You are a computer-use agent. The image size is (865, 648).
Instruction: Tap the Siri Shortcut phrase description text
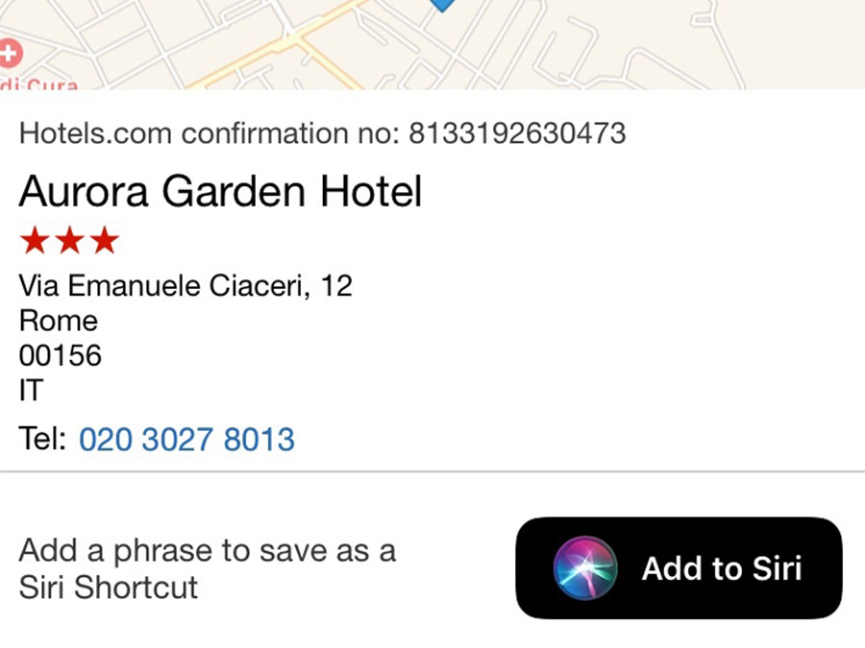coord(207,568)
